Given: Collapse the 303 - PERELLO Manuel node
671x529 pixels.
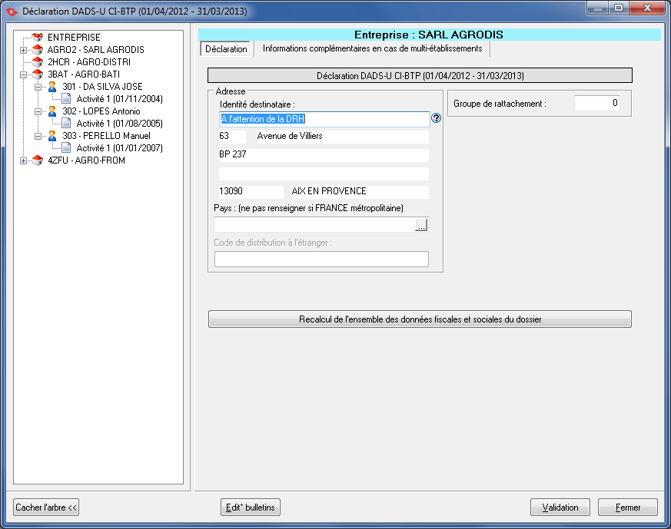Looking at the screenshot, I should 38,136.
